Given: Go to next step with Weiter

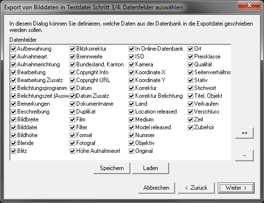Looking at the screenshot, I should pos(236,188).
